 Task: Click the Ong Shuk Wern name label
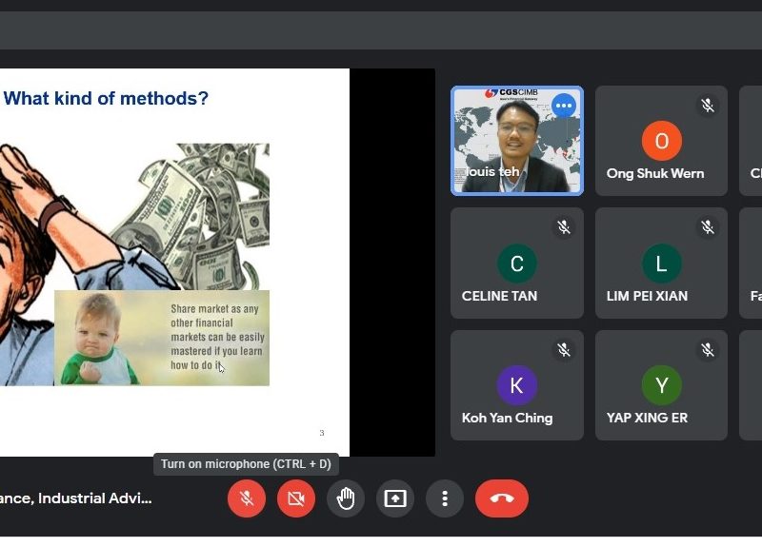pos(655,173)
